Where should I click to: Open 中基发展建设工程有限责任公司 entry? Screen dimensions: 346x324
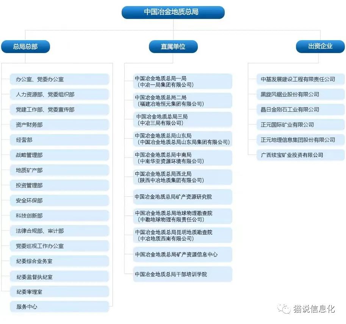pyautogui.click(x=301, y=79)
